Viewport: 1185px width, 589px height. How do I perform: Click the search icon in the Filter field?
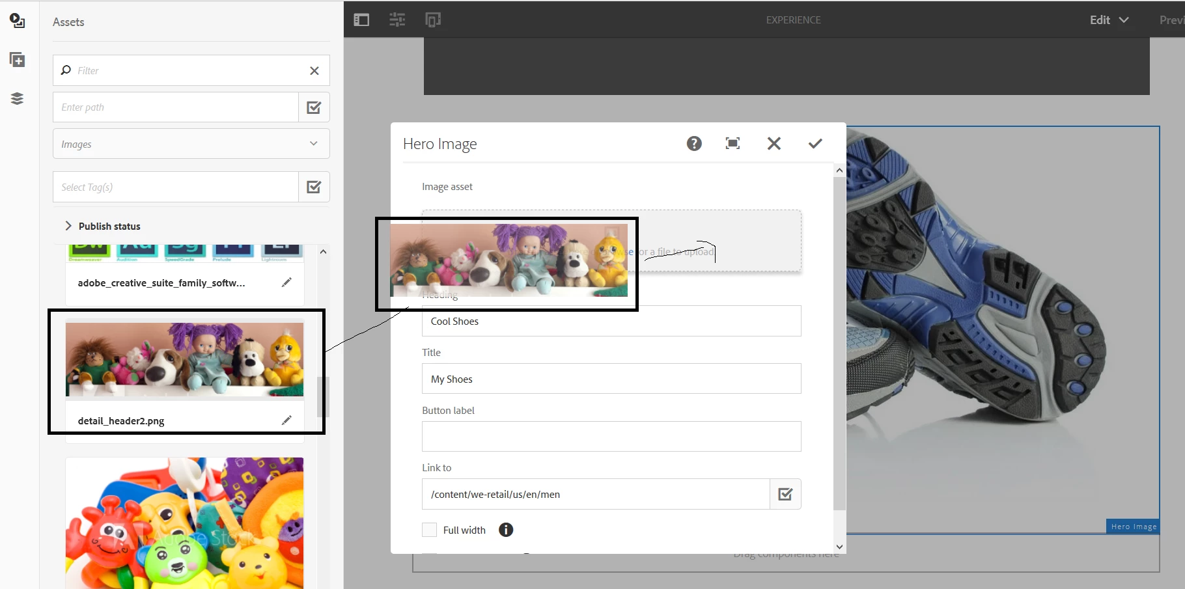click(66, 70)
